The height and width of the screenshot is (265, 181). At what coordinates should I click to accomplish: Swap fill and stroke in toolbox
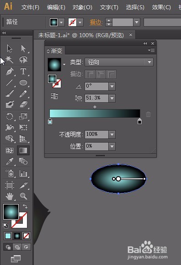(x=25, y=206)
